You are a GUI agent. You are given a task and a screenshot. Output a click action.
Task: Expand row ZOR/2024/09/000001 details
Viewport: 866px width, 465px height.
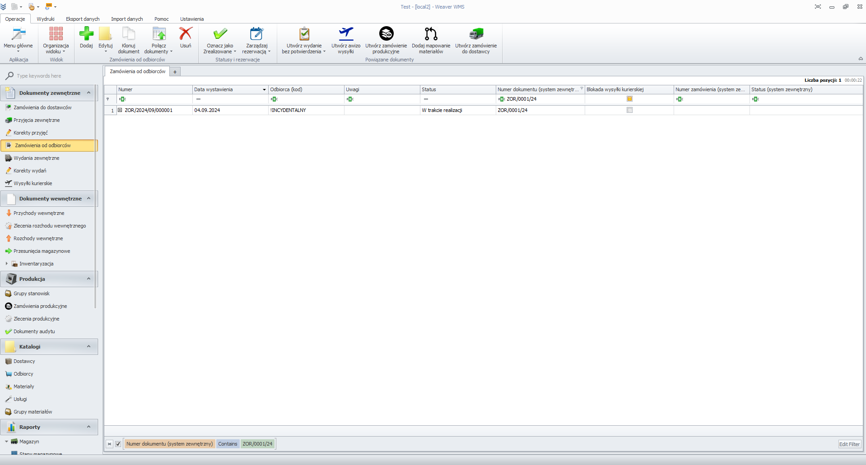(x=120, y=110)
